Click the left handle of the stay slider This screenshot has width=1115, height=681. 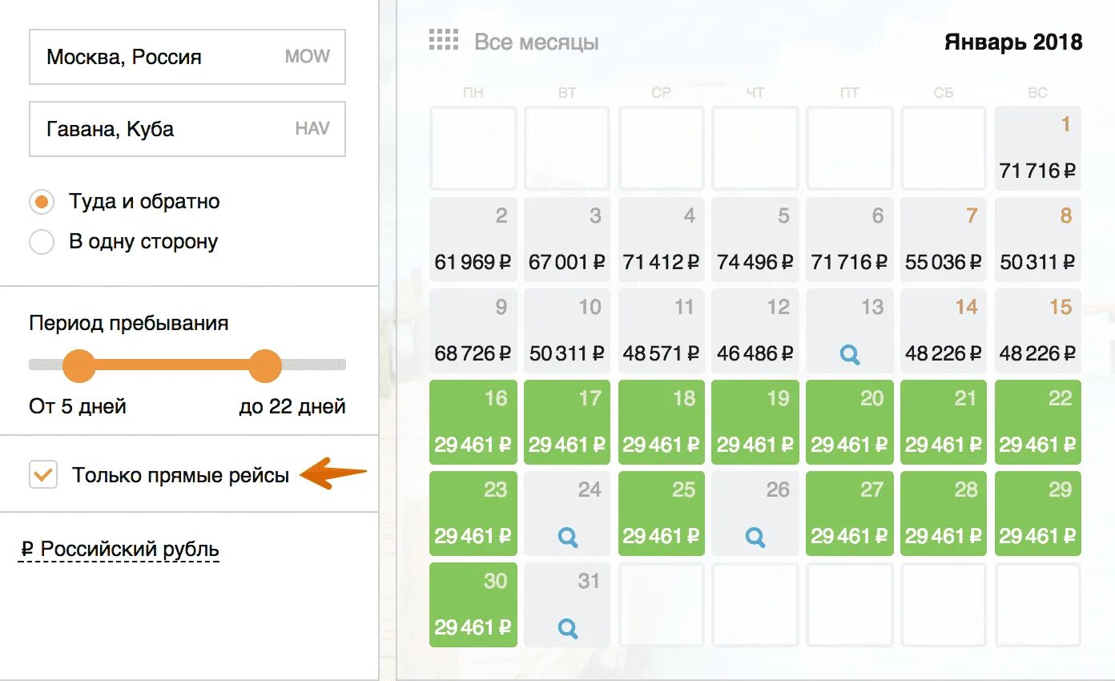pyautogui.click(x=78, y=365)
